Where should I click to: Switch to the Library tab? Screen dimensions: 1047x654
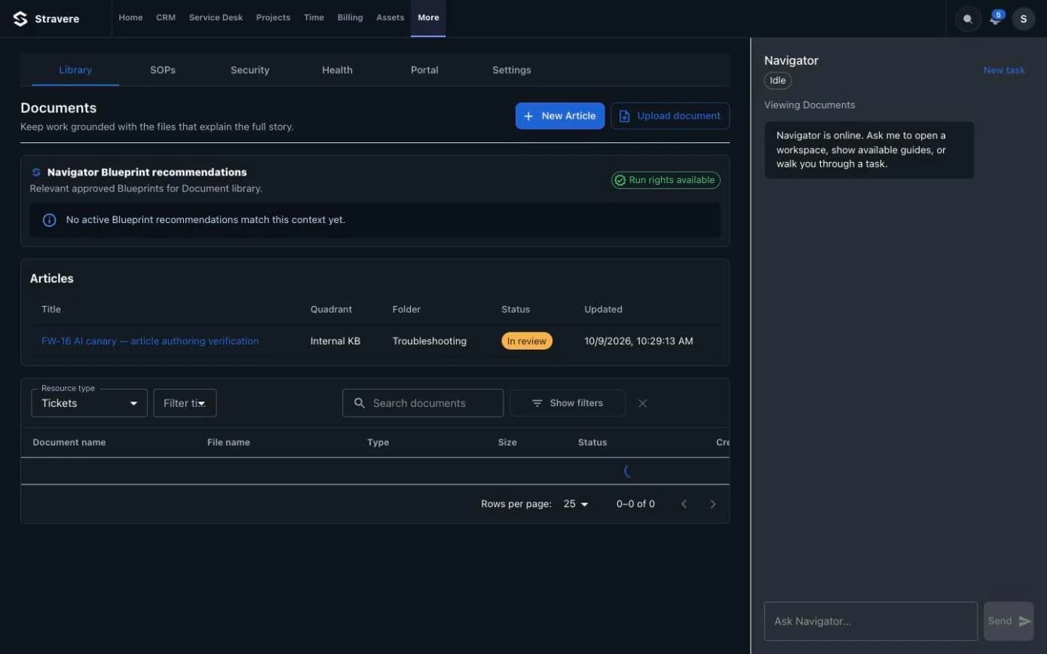coord(75,70)
